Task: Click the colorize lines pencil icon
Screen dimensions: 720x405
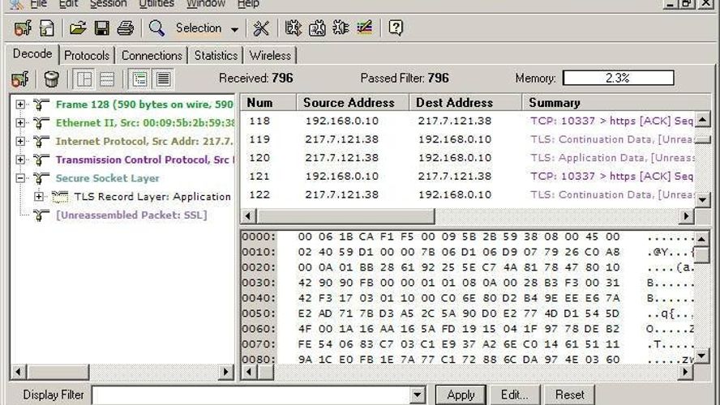Action: click(365, 28)
